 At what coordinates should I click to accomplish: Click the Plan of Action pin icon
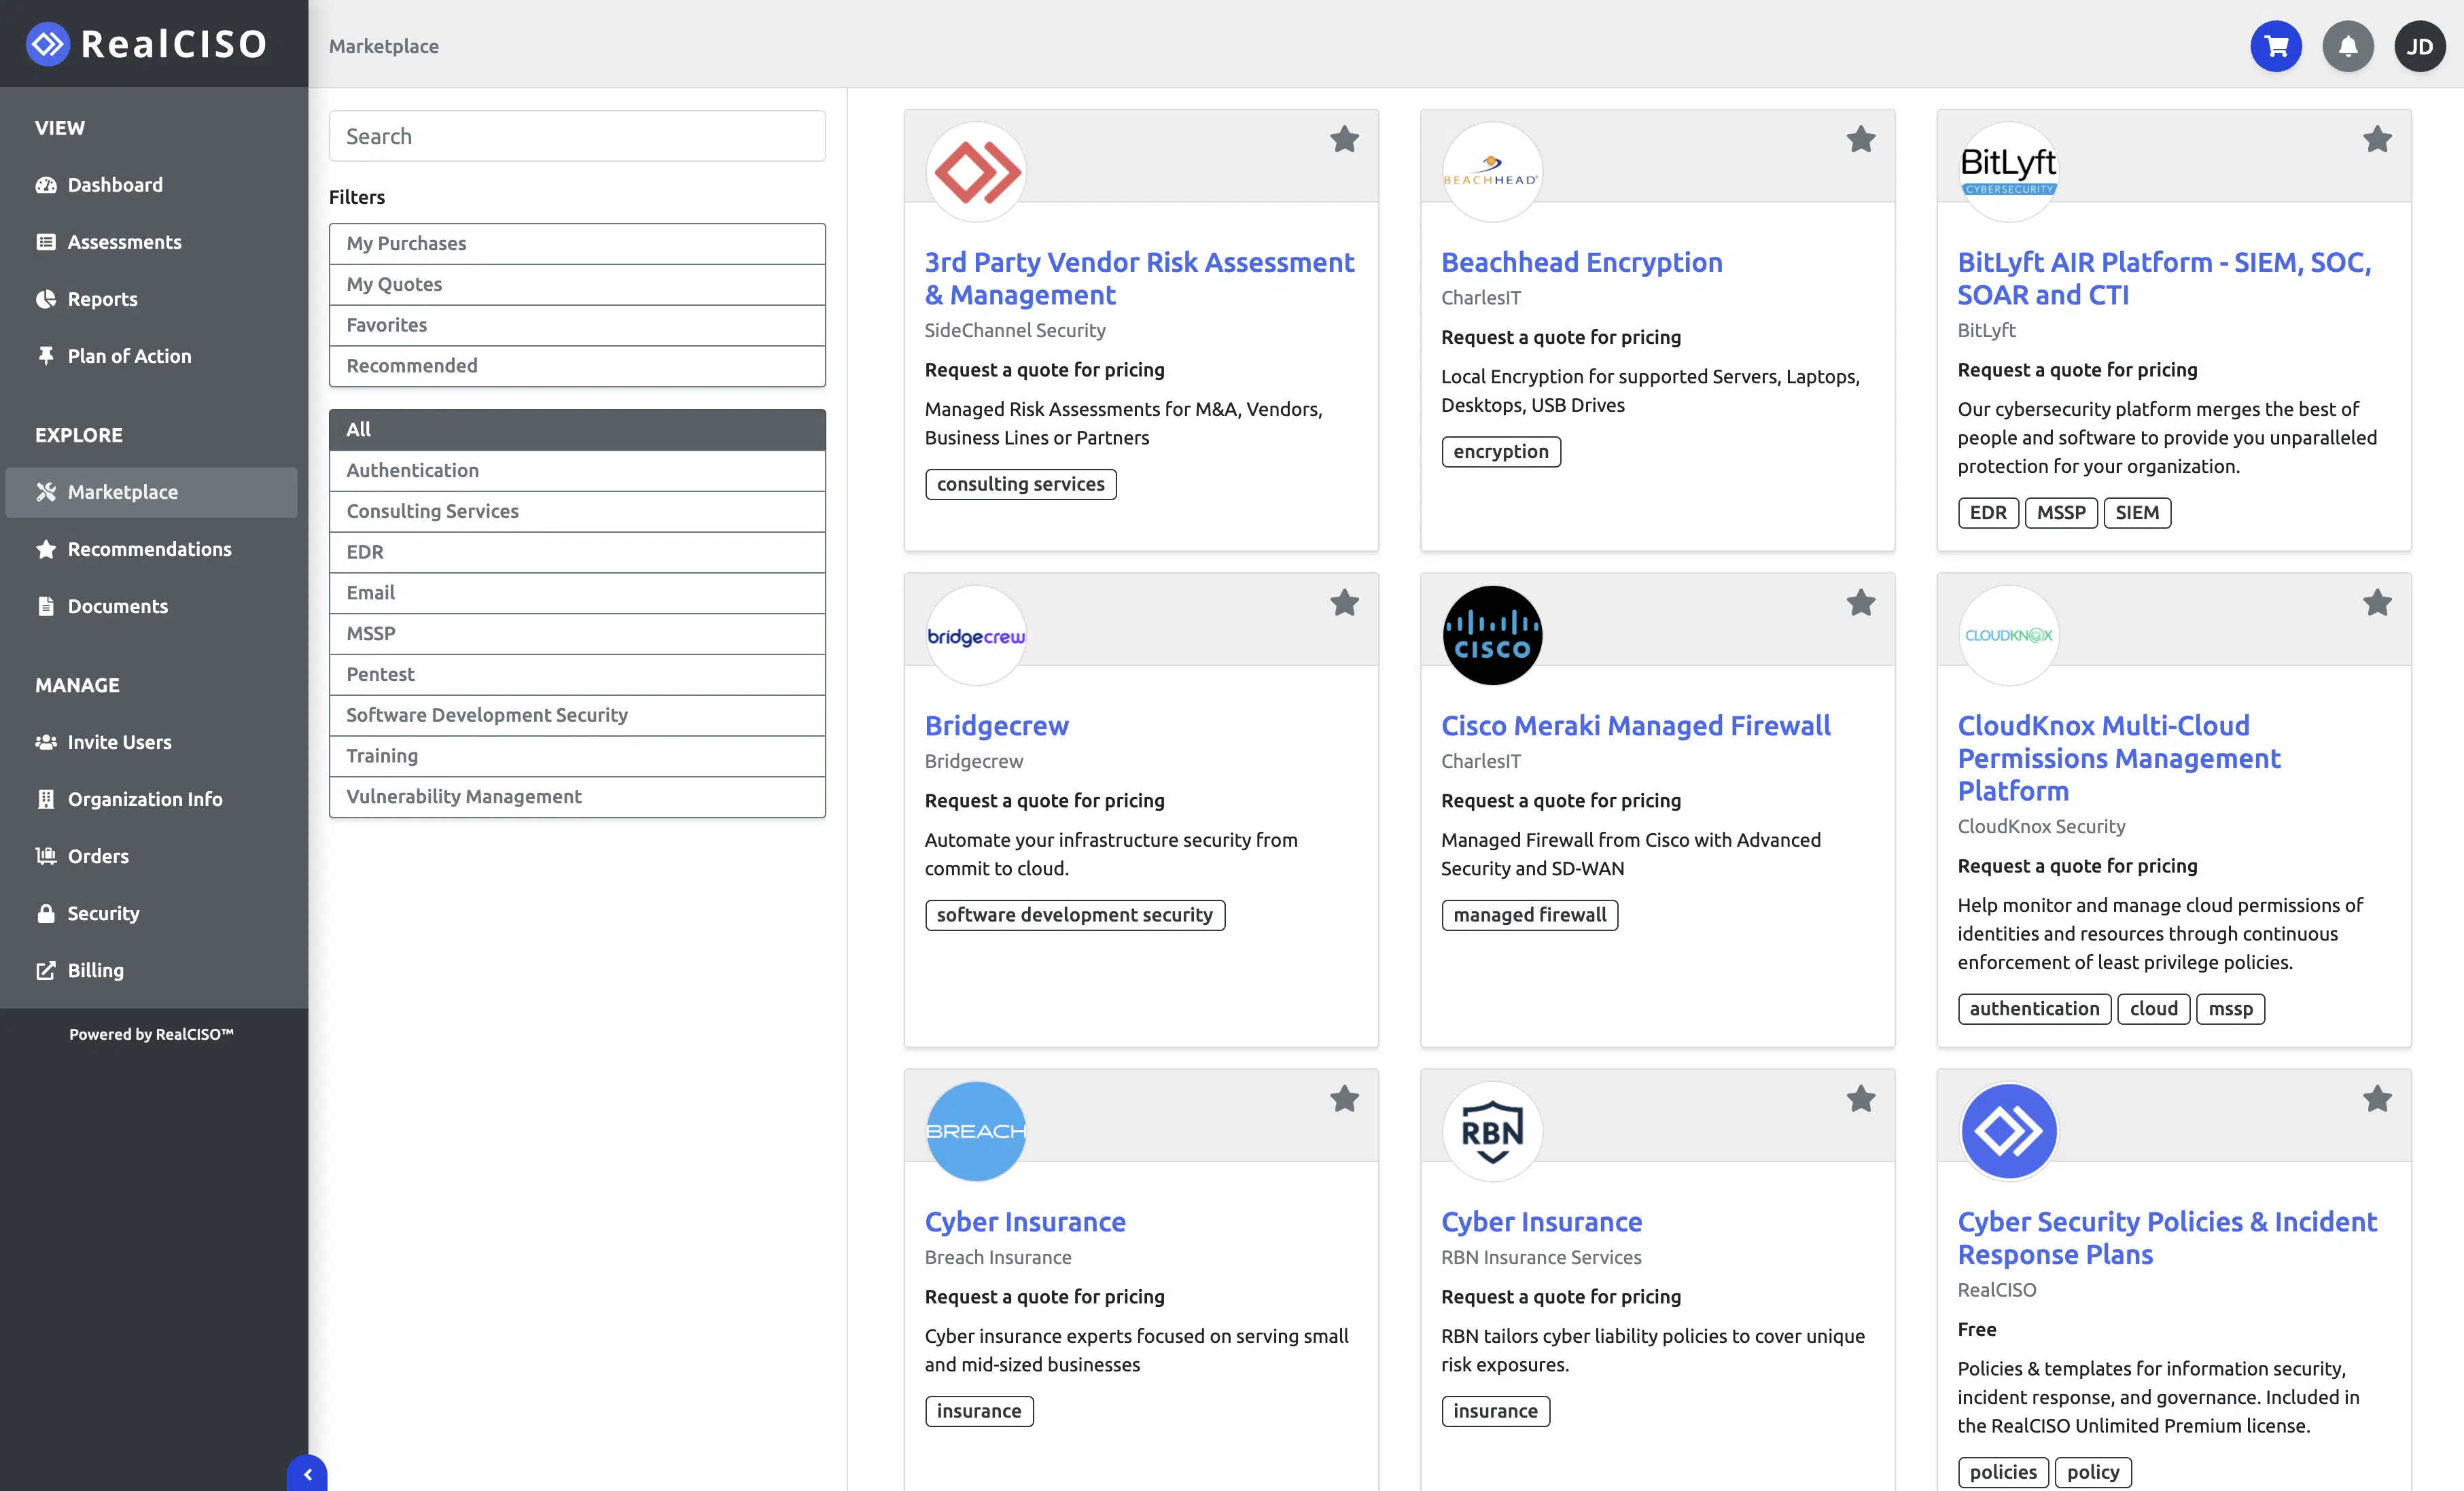46,356
